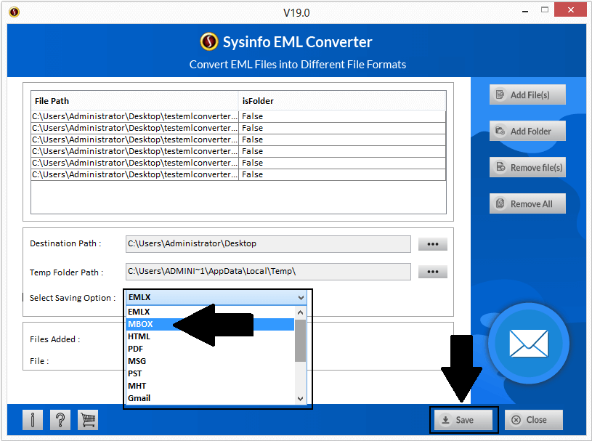
Task: Choose MSG from the saving options list
Action: pos(210,361)
